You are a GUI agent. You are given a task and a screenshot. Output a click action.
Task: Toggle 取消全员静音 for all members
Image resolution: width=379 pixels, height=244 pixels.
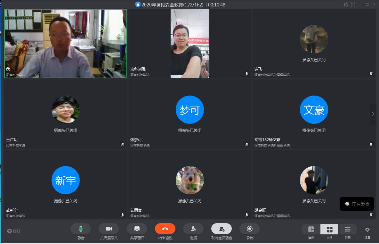pos(221,229)
